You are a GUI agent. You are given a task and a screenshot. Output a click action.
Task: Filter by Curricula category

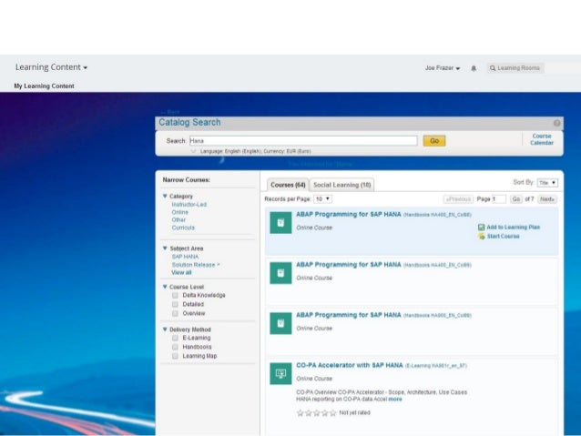tap(183, 228)
